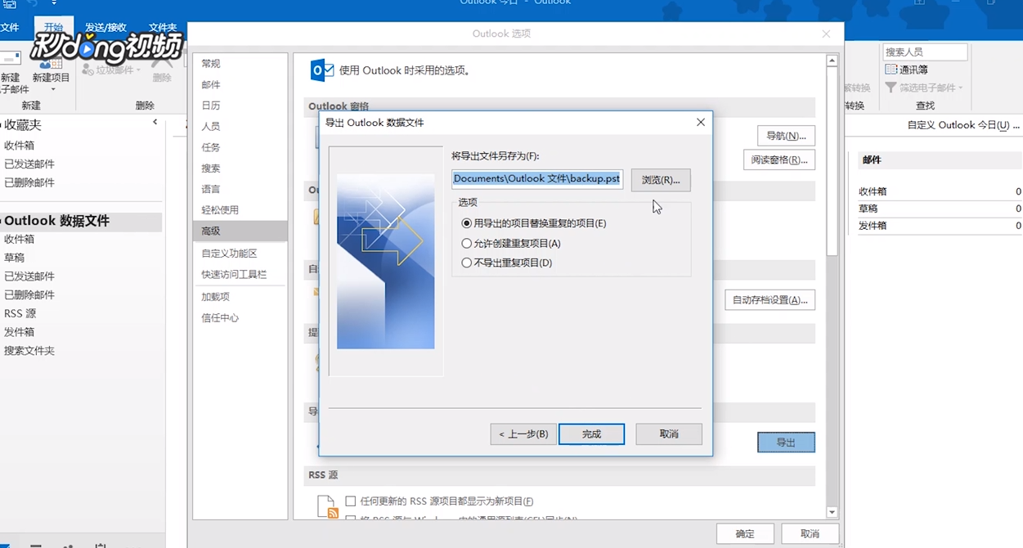Click the 垃圾邮件 ribbon icon
Image resolution: width=1023 pixels, height=548 pixels.
(88, 70)
